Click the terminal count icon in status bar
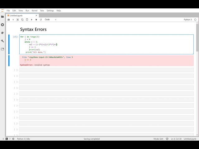 click(7, 139)
